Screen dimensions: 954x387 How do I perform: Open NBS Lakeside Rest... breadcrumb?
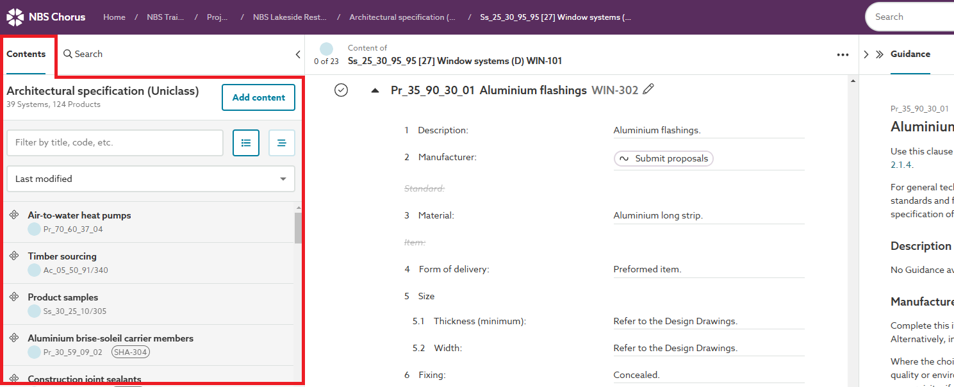[x=290, y=17]
